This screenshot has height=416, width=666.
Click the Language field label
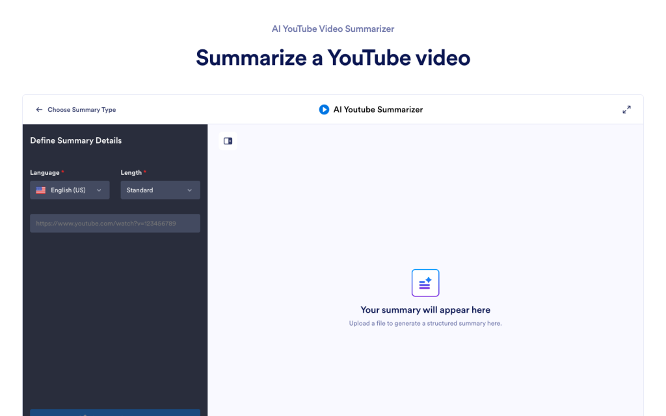tap(45, 172)
